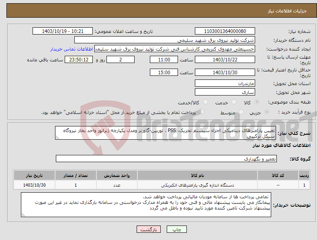Click the گروه کالا field تعمیر و نگهداری
The height and width of the screenshot is (240, 317).
point(166,159)
